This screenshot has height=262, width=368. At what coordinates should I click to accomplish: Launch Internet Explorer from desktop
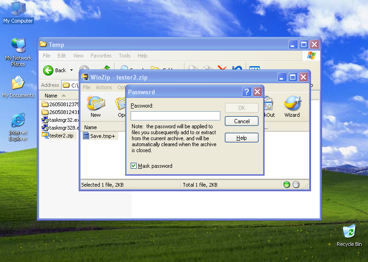tap(18, 127)
